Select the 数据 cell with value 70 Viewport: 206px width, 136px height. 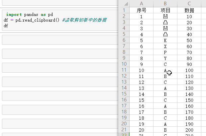click(x=189, y=52)
